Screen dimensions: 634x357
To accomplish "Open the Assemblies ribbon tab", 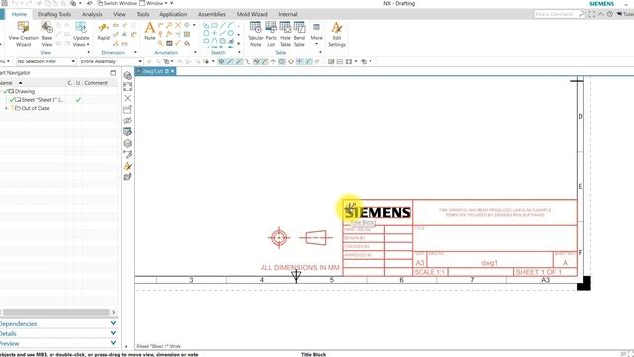I will [x=212, y=14].
